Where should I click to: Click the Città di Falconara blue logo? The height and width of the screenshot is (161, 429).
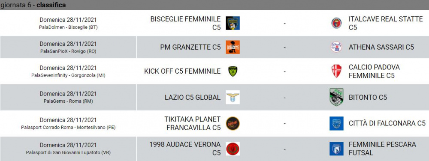pos(336,123)
